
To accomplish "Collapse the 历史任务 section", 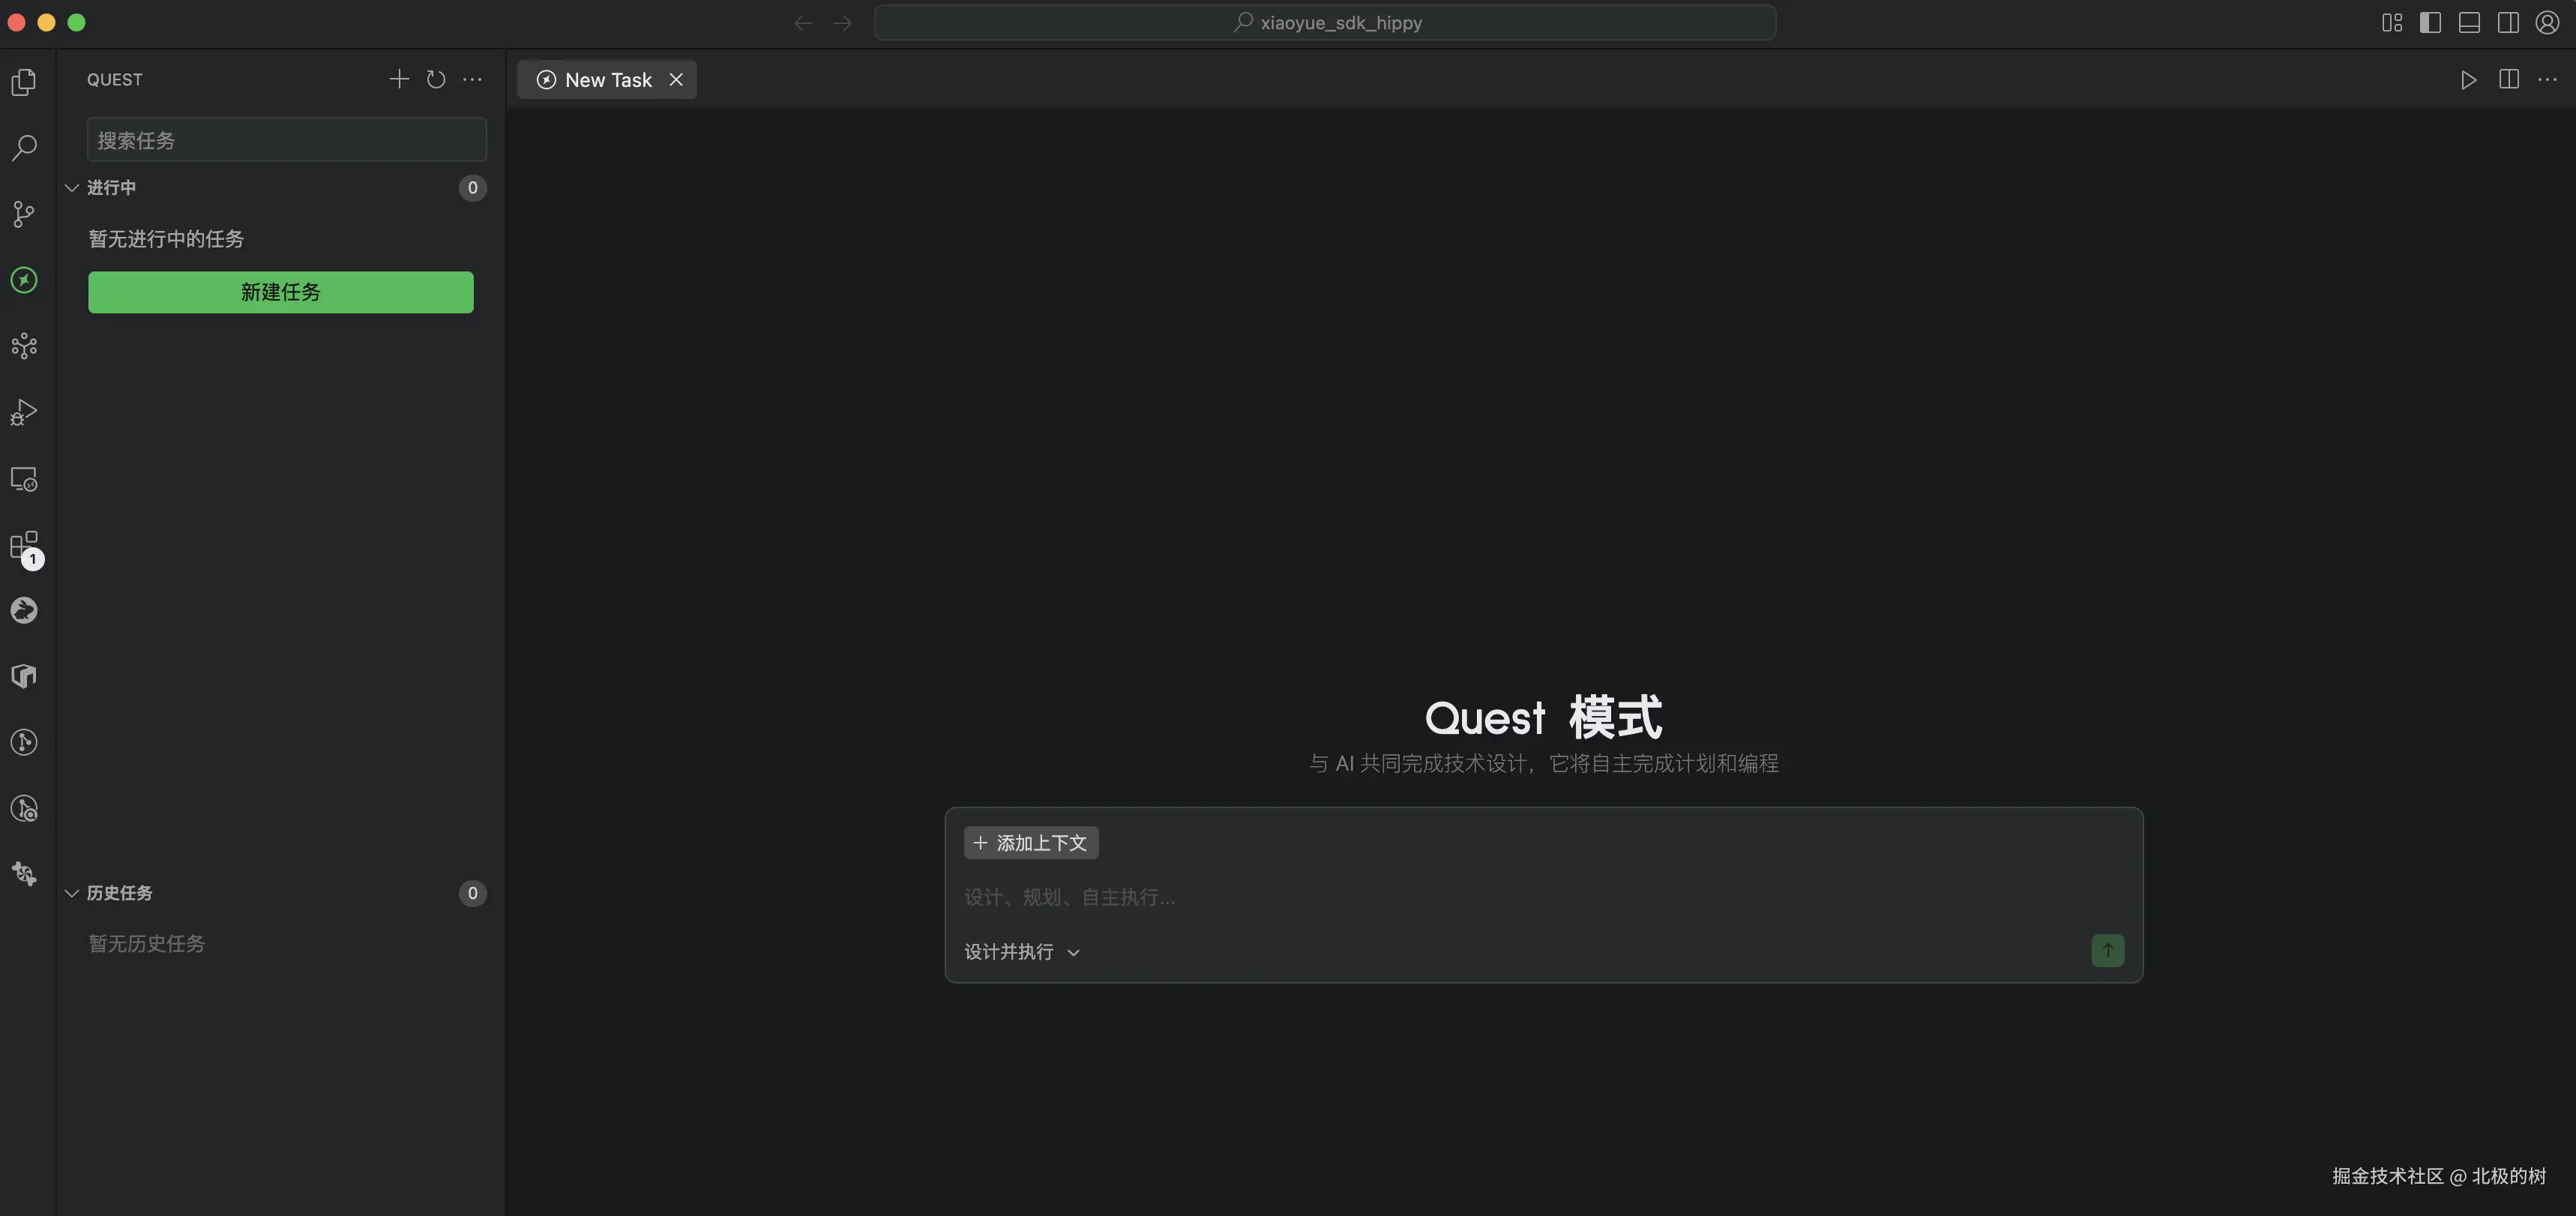I will tap(72, 893).
